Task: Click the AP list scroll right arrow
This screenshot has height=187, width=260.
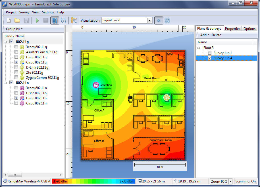Action: point(61,175)
